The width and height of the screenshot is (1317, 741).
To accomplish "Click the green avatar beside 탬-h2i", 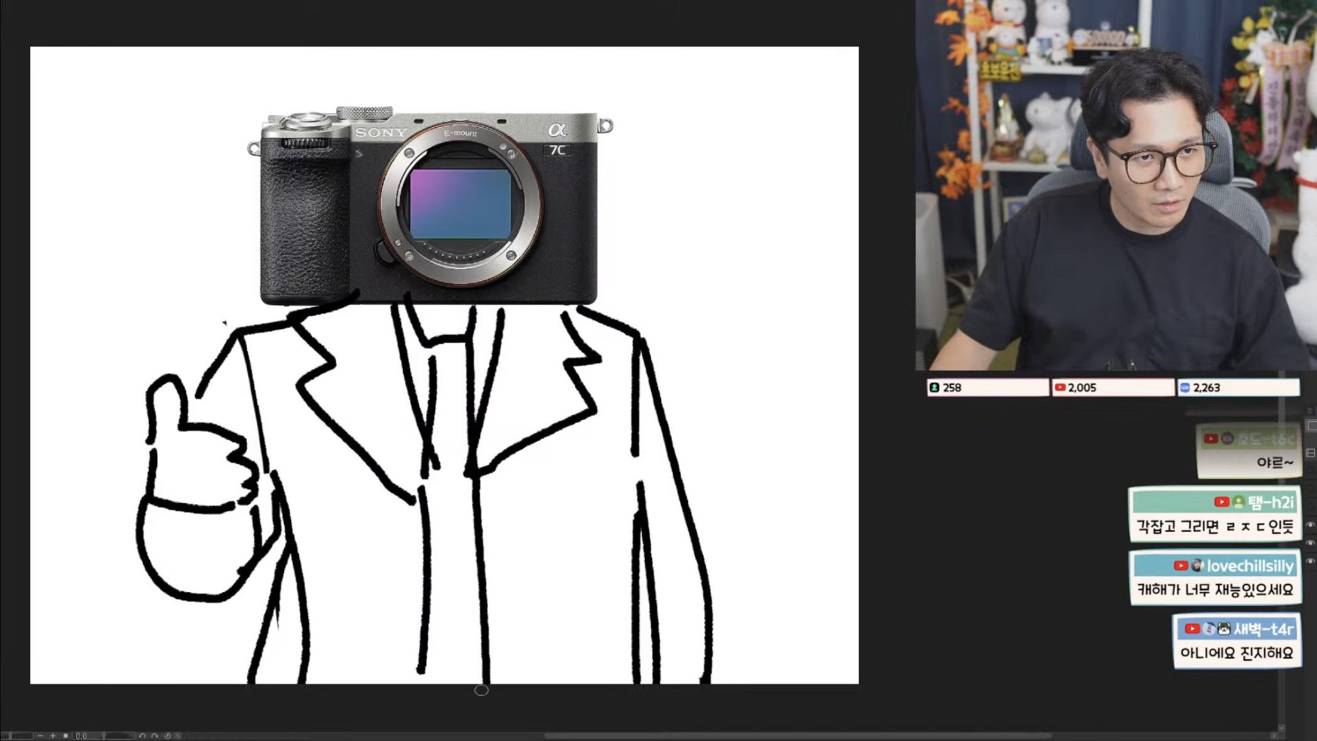I will click(x=1238, y=502).
